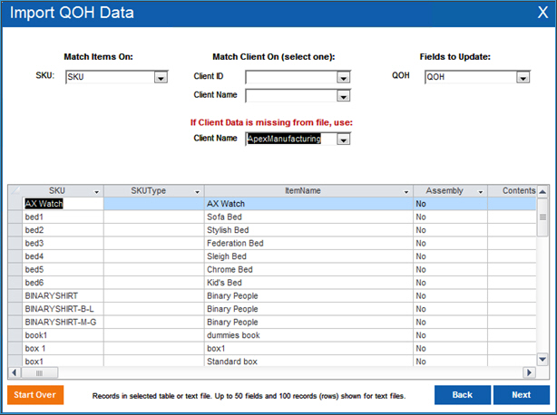Image resolution: width=557 pixels, height=415 pixels.
Task: Open the top Client Name dropdown
Action: [x=343, y=96]
